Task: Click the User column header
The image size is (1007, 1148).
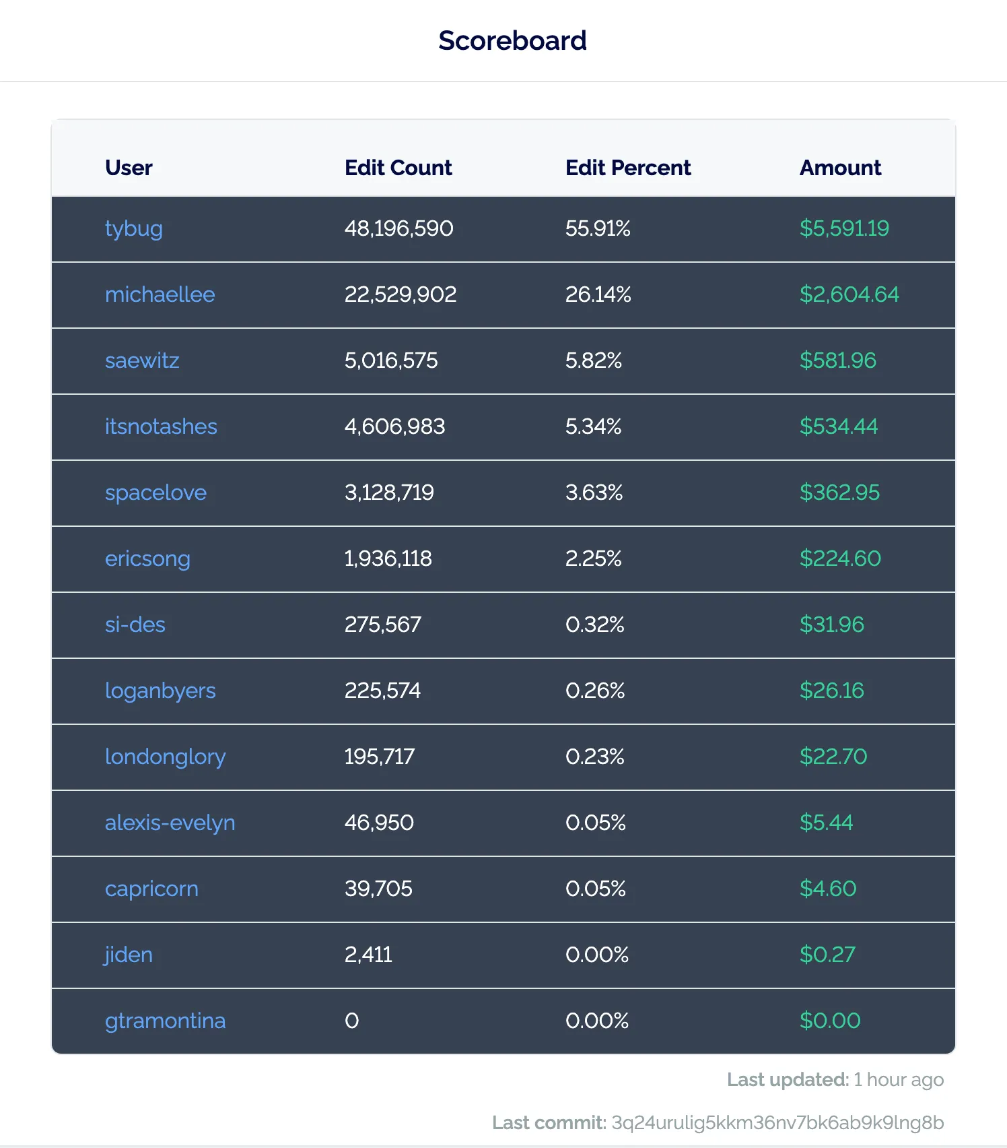Action: tap(129, 168)
